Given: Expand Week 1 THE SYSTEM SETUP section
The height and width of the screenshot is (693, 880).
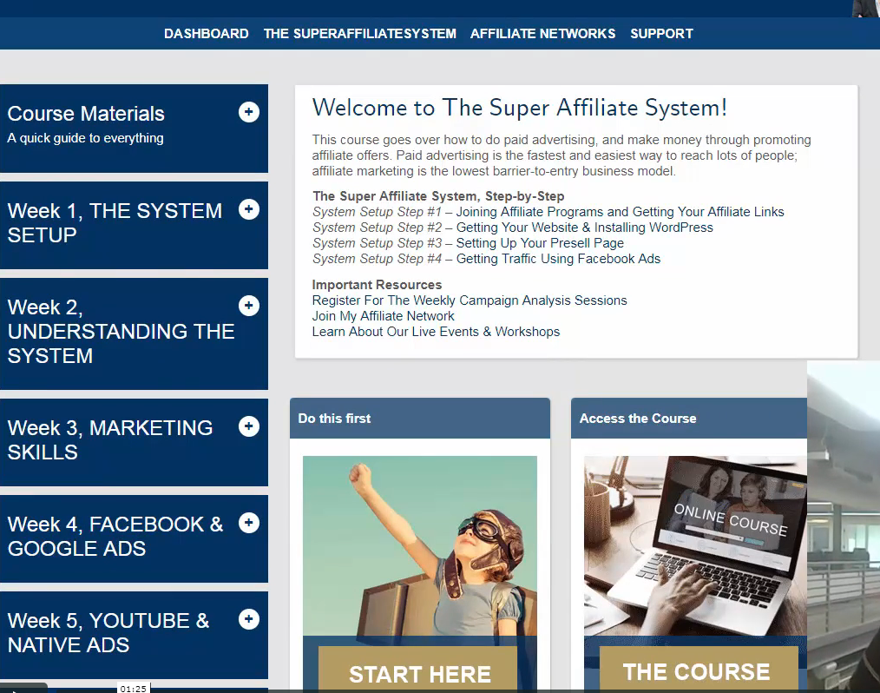Looking at the screenshot, I should pyautogui.click(x=248, y=209).
